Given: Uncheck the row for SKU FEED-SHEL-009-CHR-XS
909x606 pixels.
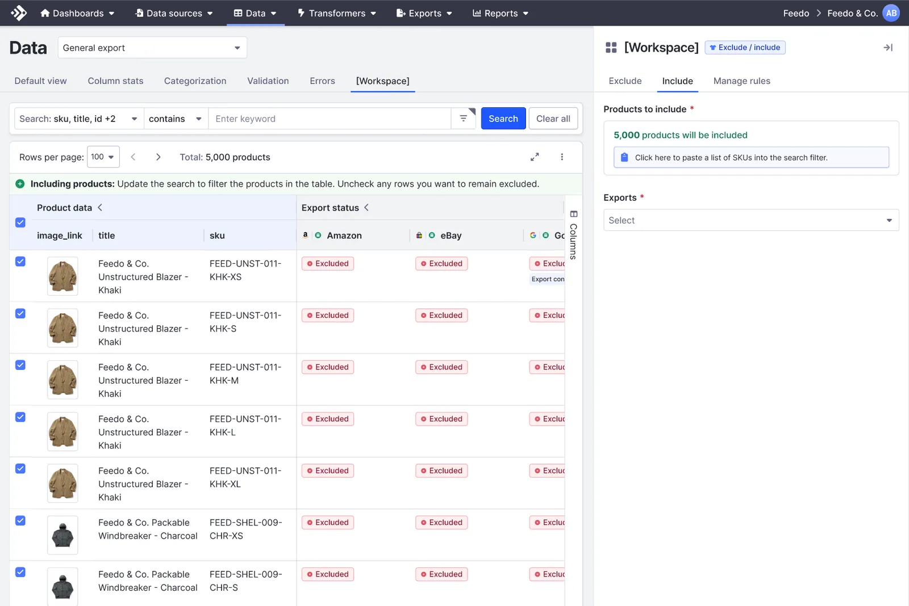Looking at the screenshot, I should point(20,520).
